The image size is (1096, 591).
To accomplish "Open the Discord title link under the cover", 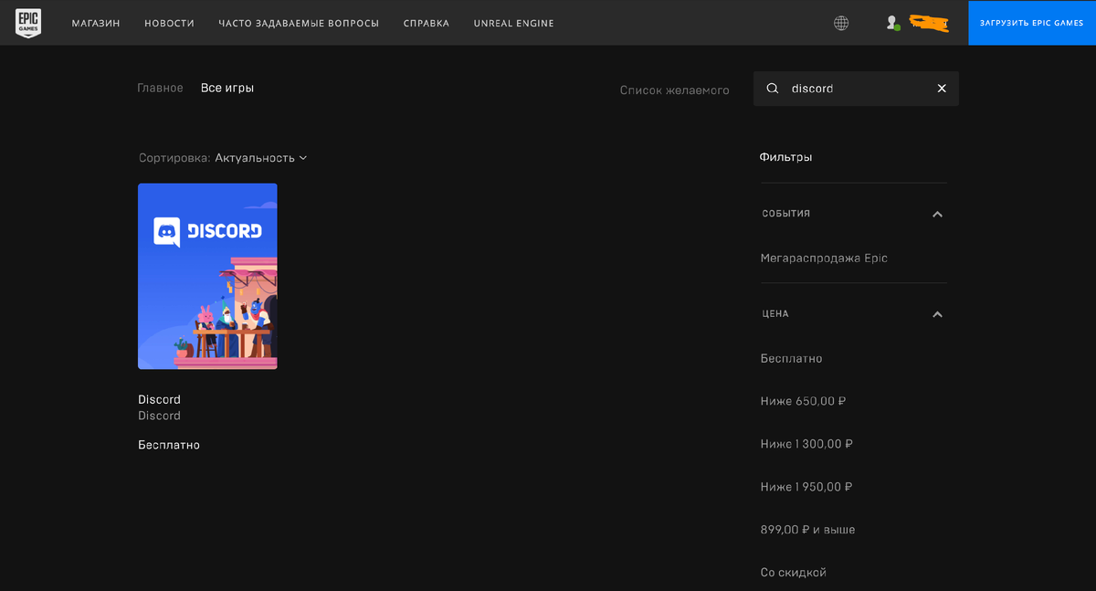I will point(159,399).
